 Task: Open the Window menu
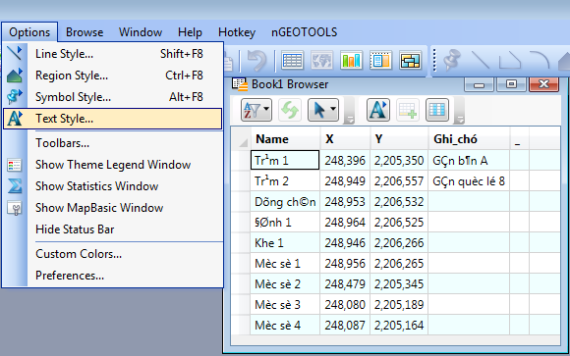click(x=141, y=32)
